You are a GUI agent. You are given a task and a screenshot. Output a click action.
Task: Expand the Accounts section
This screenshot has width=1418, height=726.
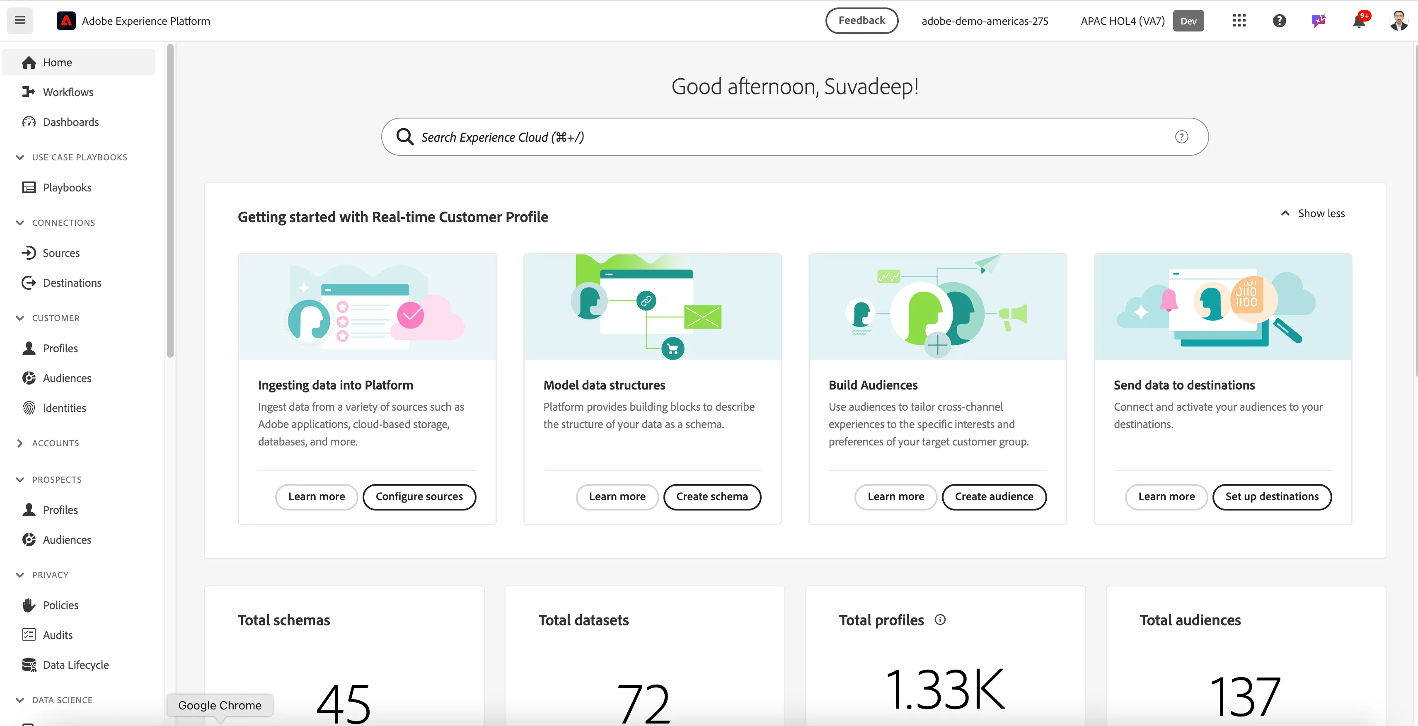20,443
